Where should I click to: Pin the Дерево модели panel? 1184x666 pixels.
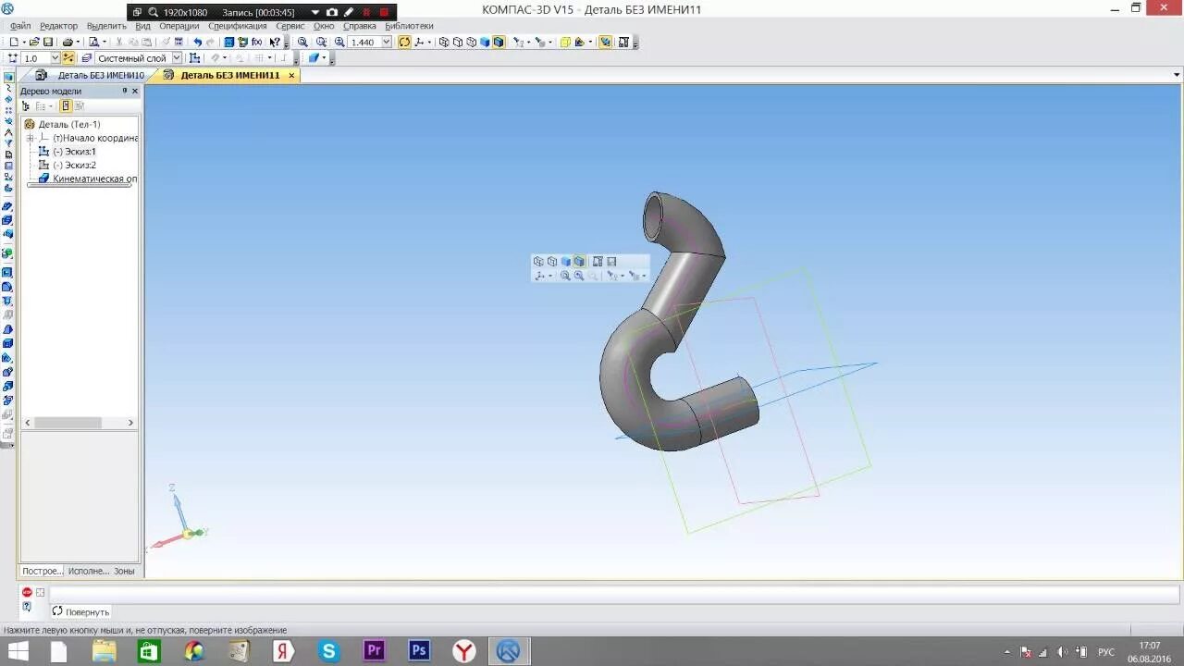tap(125, 91)
